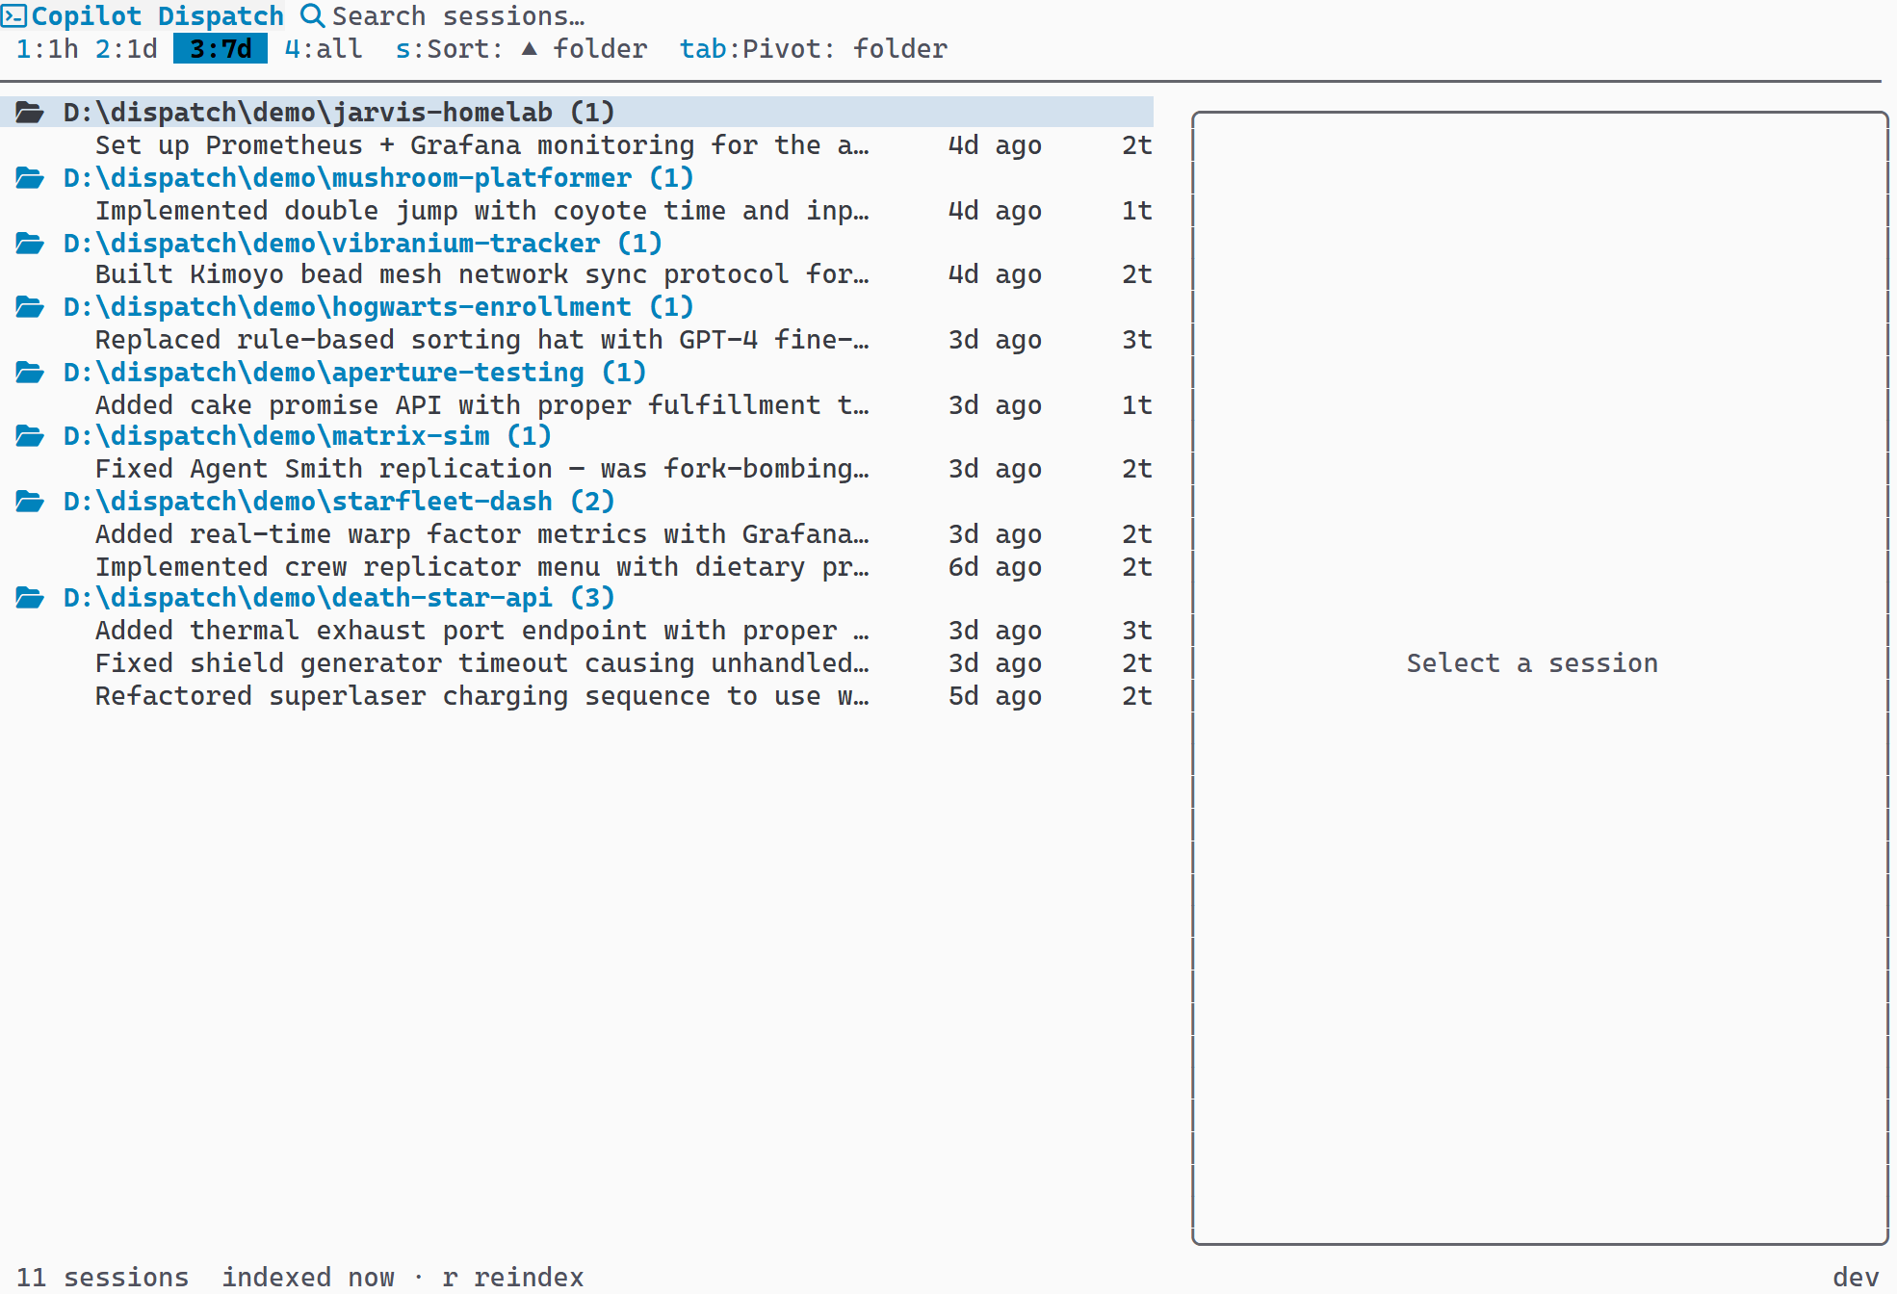The height and width of the screenshot is (1294, 1897).
Task: Select the highlighted 3:7d tab
Action: pyautogui.click(x=219, y=48)
